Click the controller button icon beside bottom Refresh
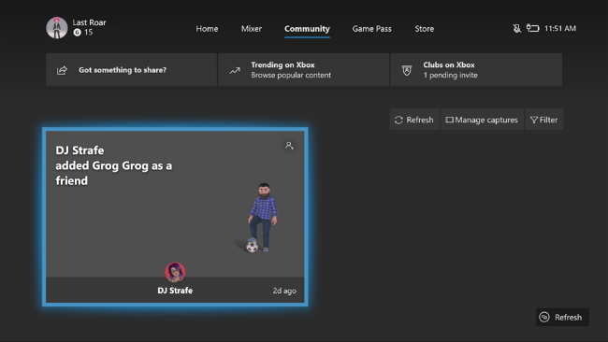 [544, 317]
